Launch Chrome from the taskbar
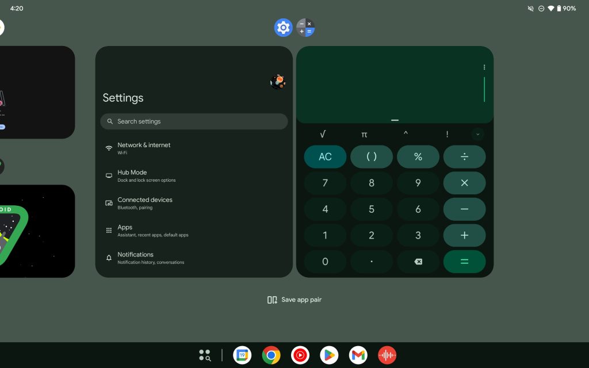Viewport: 589px width, 368px height. (x=271, y=355)
